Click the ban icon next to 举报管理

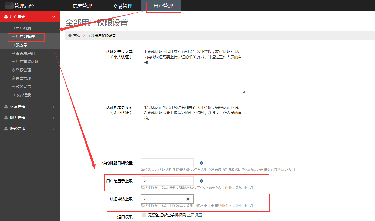click(13, 70)
